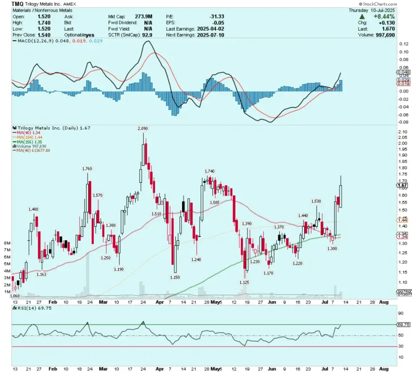The width and height of the screenshot is (412, 373).
Task: Click the 1.240 low annotation
Action: (196, 259)
